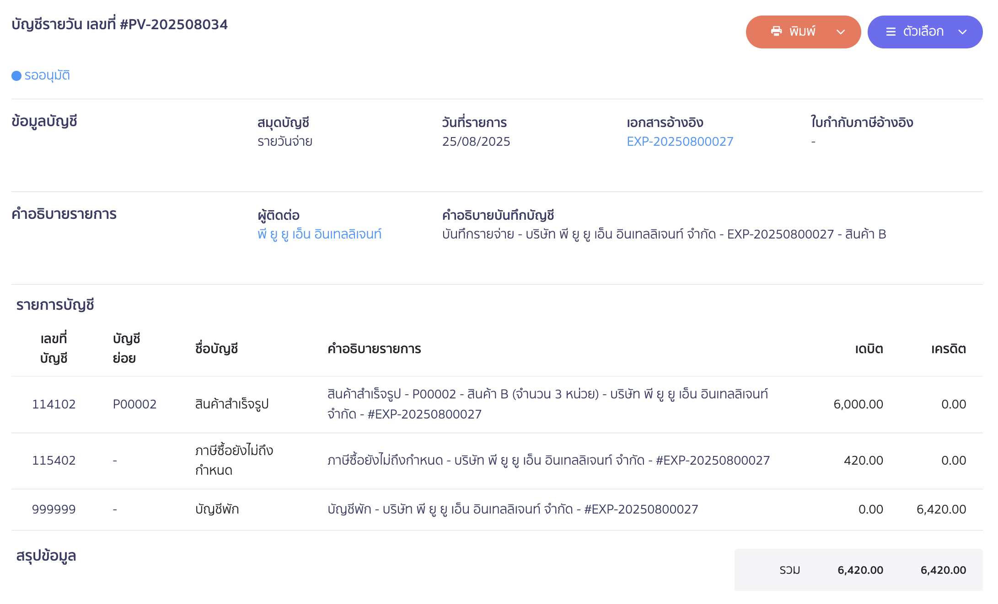
Task: Click the printer icon in พิมพ์ button
Action: [776, 32]
